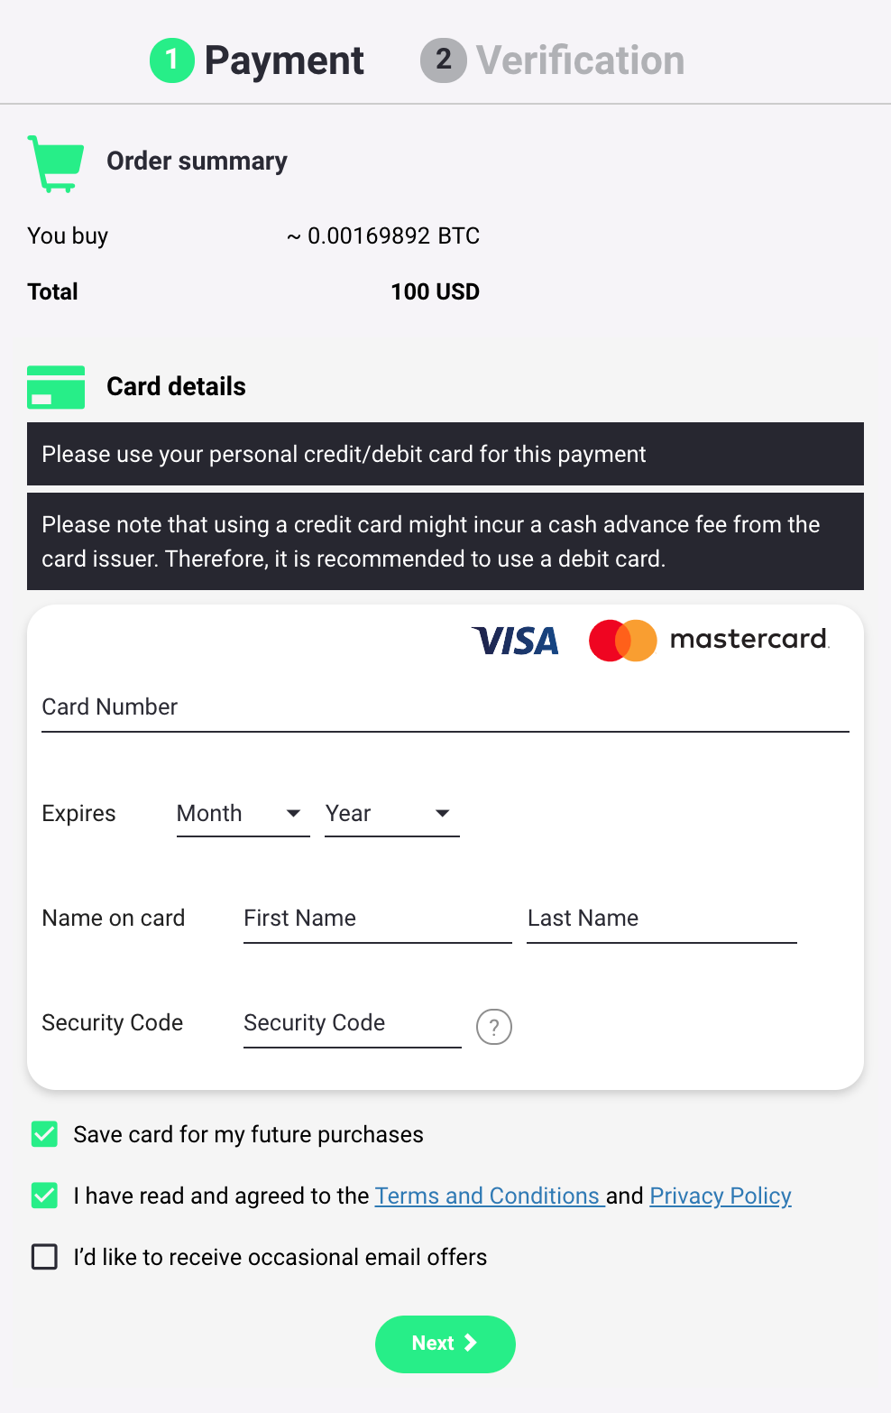
Task: Switch to the Payment step tab
Action: [283, 60]
